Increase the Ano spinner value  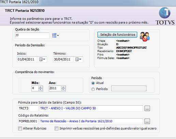(63, 87)
